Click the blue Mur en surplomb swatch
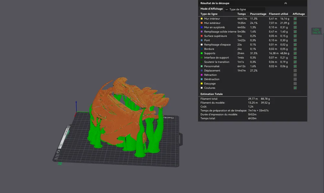The image size is (324, 193). tap(202, 28)
